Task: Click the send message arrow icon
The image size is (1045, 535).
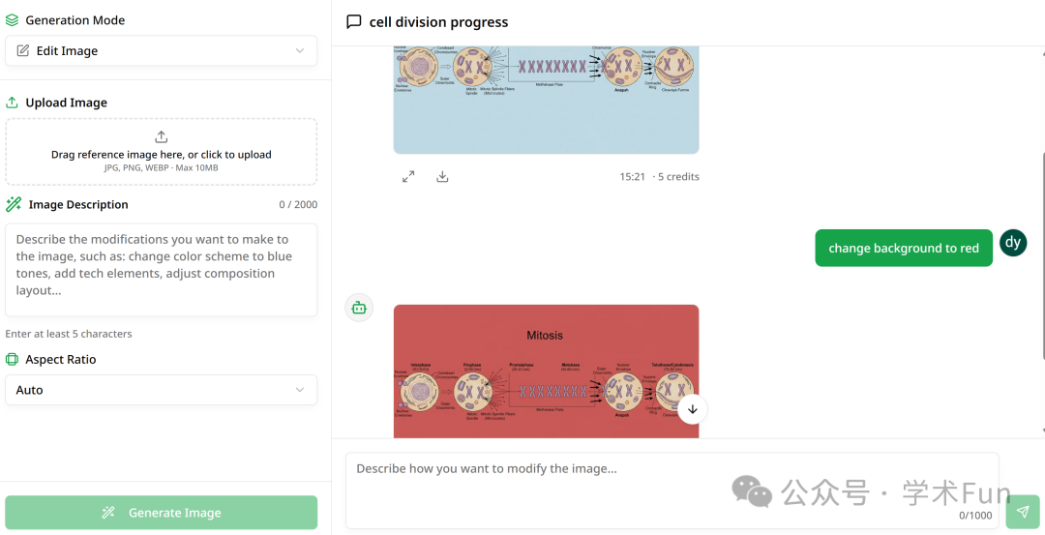Action: click(1022, 512)
